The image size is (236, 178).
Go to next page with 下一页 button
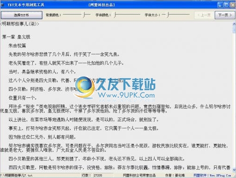pyautogui.click(x=225, y=15)
